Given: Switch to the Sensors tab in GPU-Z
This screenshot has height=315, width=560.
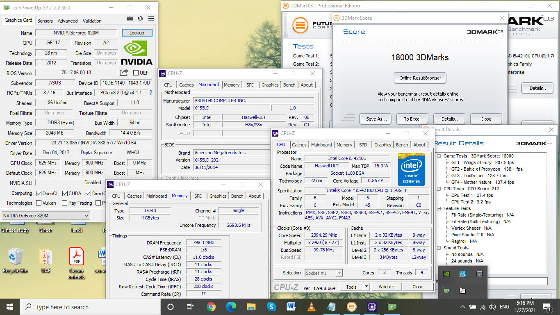Looking at the screenshot, I should point(45,21).
